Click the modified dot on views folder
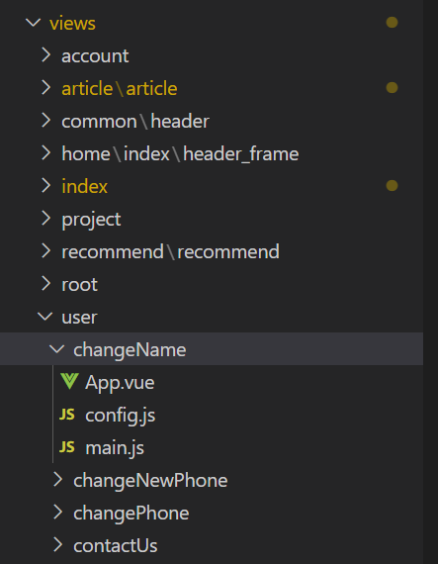Viewport: 438px width, 564px height. tap(392, 23)
